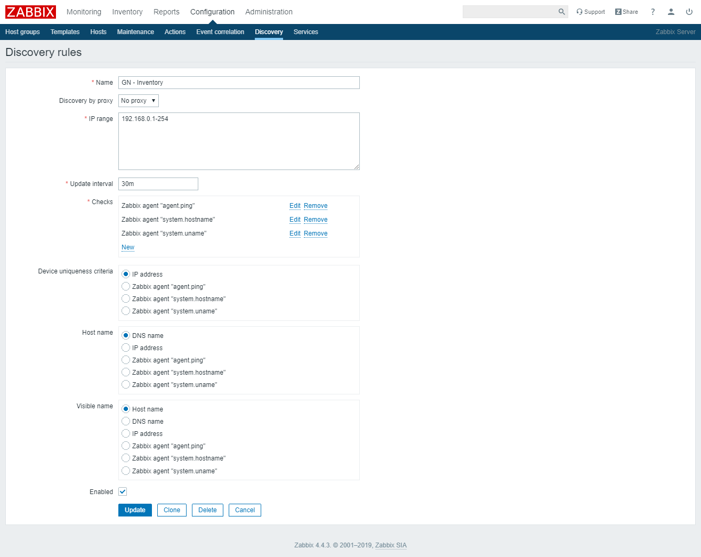
Task: Click the search magnifier icon
Action: (561, 12)
